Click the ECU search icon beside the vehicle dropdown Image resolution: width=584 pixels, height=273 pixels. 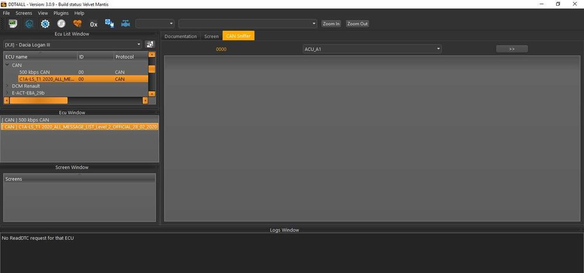(150, 44)
